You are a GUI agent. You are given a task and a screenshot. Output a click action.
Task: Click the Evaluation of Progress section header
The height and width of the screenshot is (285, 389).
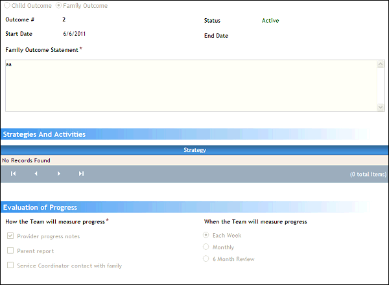[x=40, y=207]
